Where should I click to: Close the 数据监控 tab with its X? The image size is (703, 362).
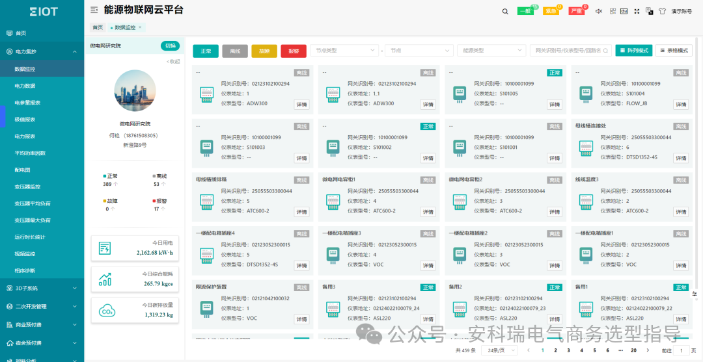(140, 27)
